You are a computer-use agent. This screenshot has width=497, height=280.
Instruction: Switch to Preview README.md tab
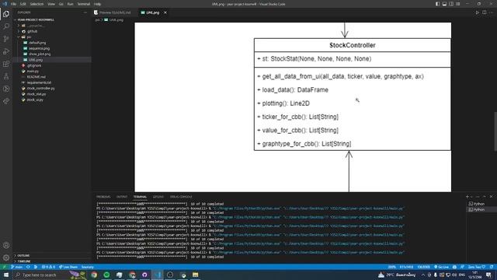113,12
